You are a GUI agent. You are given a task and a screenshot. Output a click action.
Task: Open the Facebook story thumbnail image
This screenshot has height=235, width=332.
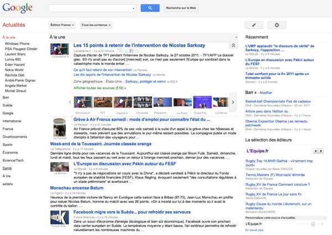[x=60, y=217]
